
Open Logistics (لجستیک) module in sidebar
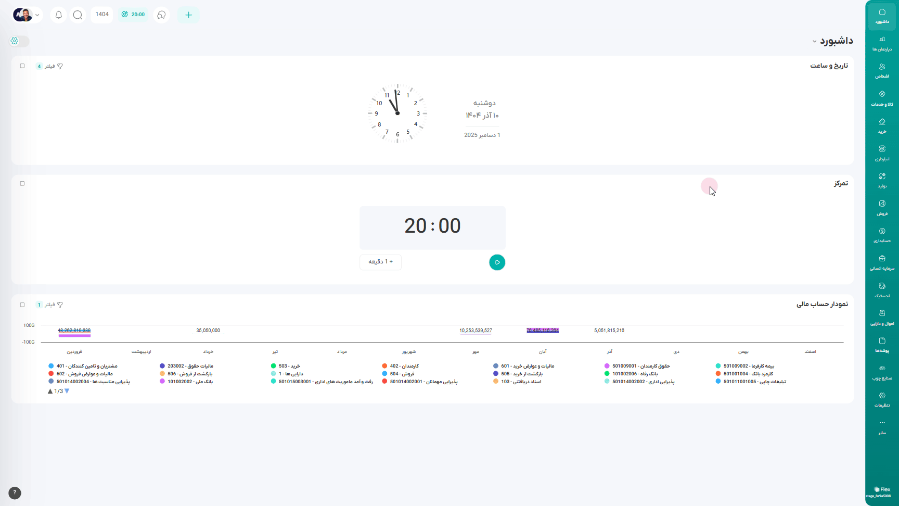pos(882,290)
